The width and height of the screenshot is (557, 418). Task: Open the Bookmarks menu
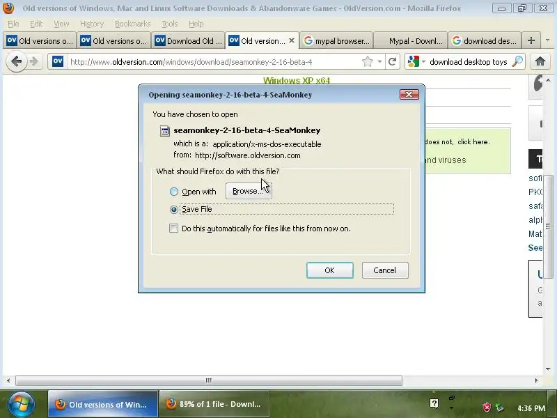132,24
